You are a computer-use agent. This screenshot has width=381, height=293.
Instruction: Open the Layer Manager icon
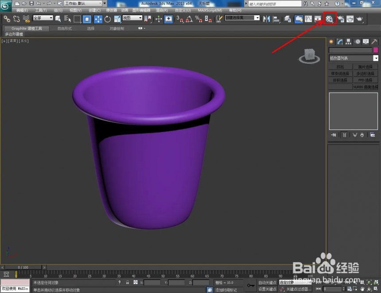(x=288, y=19)
